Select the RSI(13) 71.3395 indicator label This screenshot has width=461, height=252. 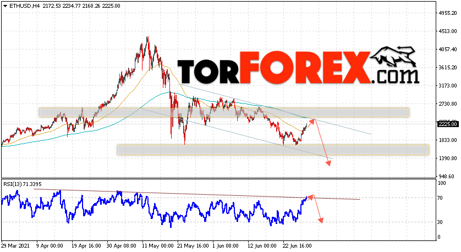[23, 184]
